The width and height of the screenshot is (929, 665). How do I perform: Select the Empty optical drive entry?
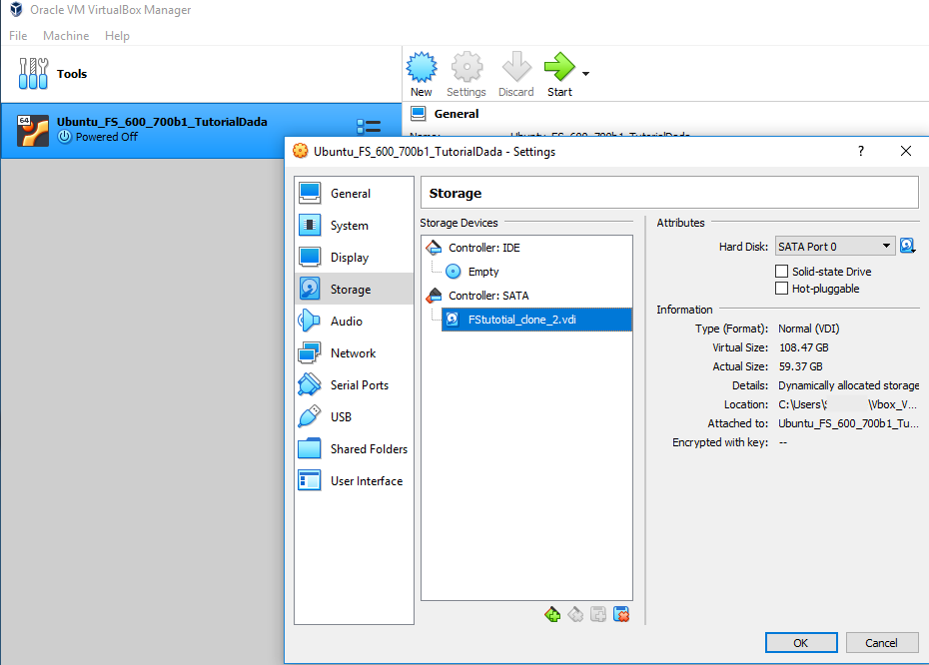click(482, 272)
